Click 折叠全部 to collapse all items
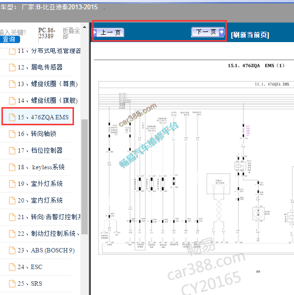 point(71,33)
